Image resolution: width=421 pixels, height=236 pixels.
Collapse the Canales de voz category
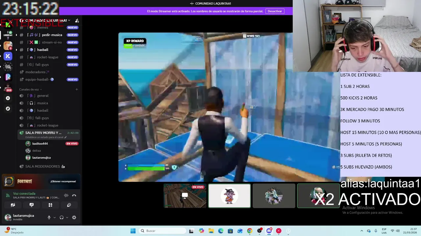(x=30, y=89)
